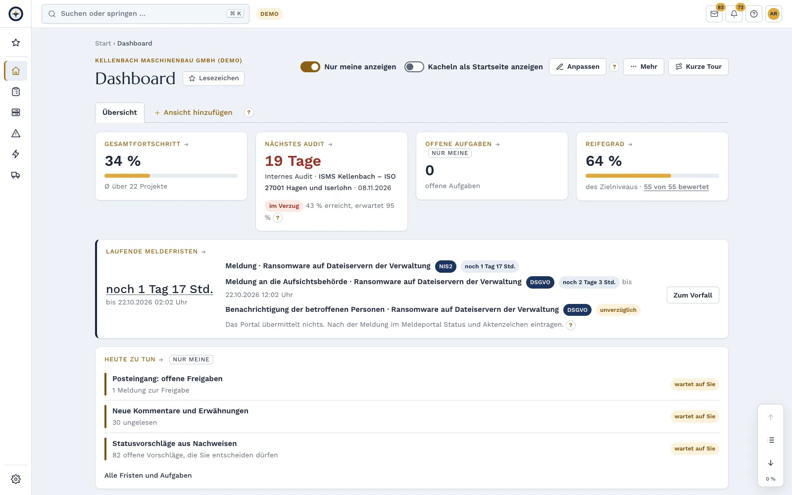Click 'Ansicht hinzufügen' tab
Image resolution: width=792 pixels, height=495 pixels.
tap(193, 112)
